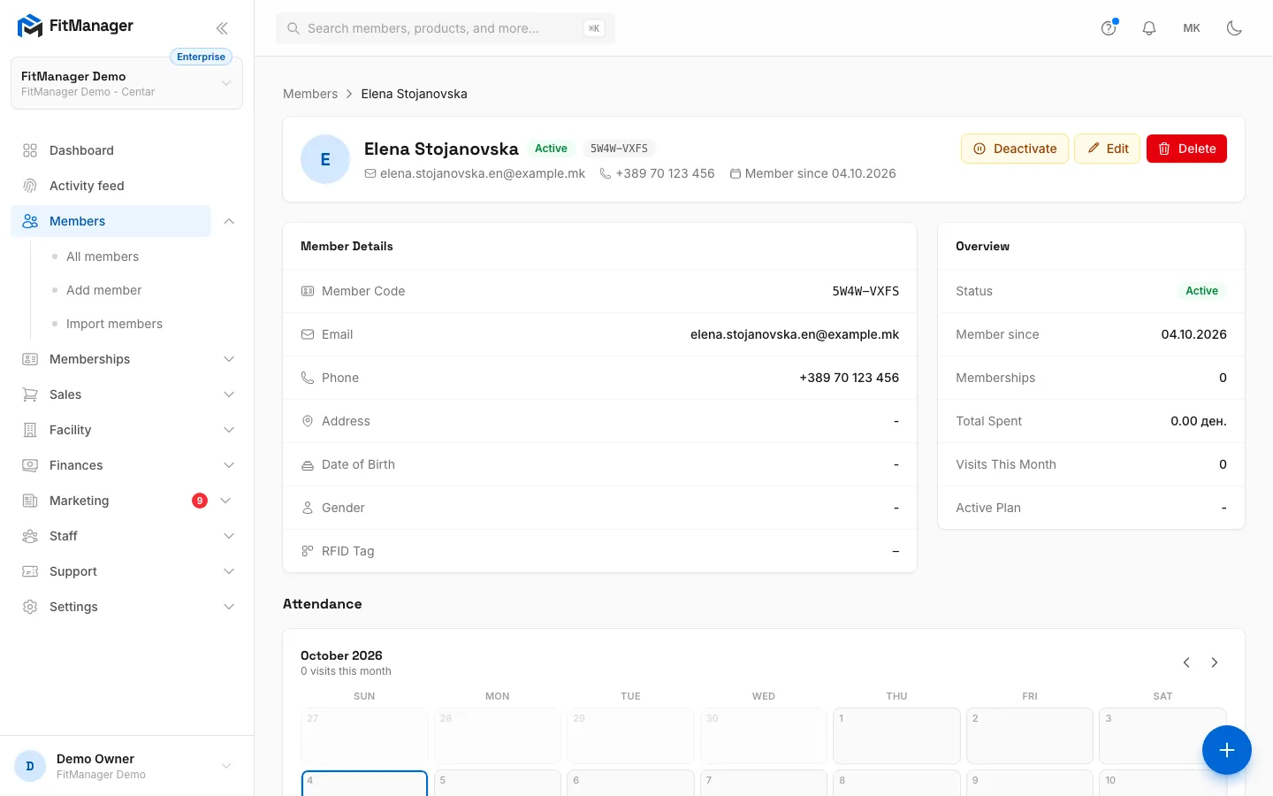The image size is (1273, 796).
Task: Open All members page
Action: [103, 256]
